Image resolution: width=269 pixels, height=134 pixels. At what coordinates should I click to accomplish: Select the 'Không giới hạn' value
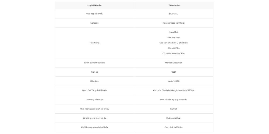click(174, 118)
